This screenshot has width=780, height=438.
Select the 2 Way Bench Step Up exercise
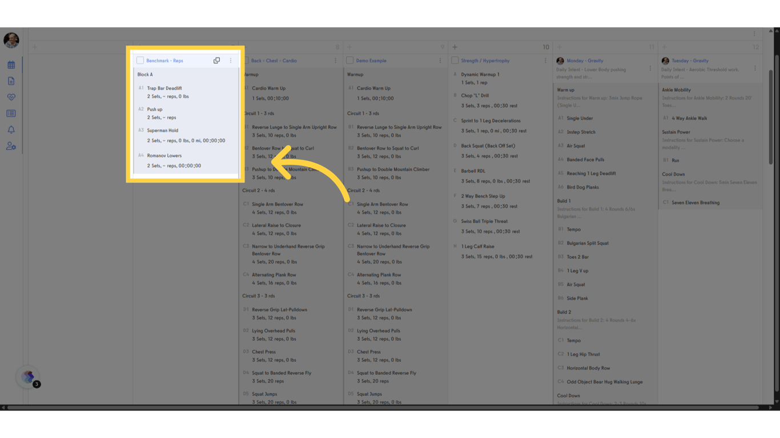pyautogui.click(x=483, y=196)
